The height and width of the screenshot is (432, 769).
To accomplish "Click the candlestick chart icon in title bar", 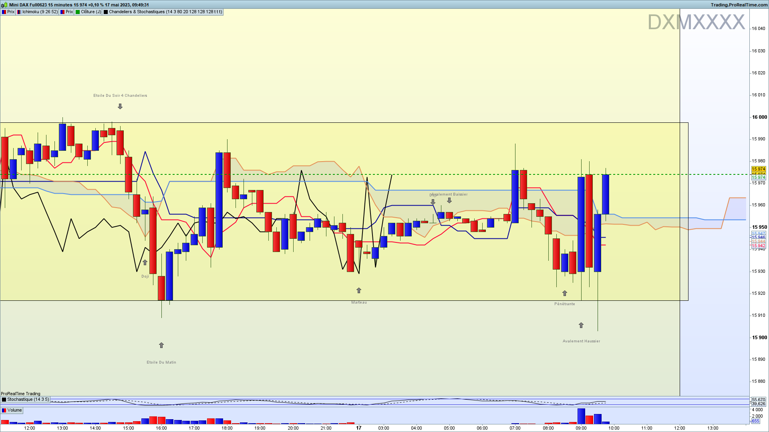I will click(4, 5).
